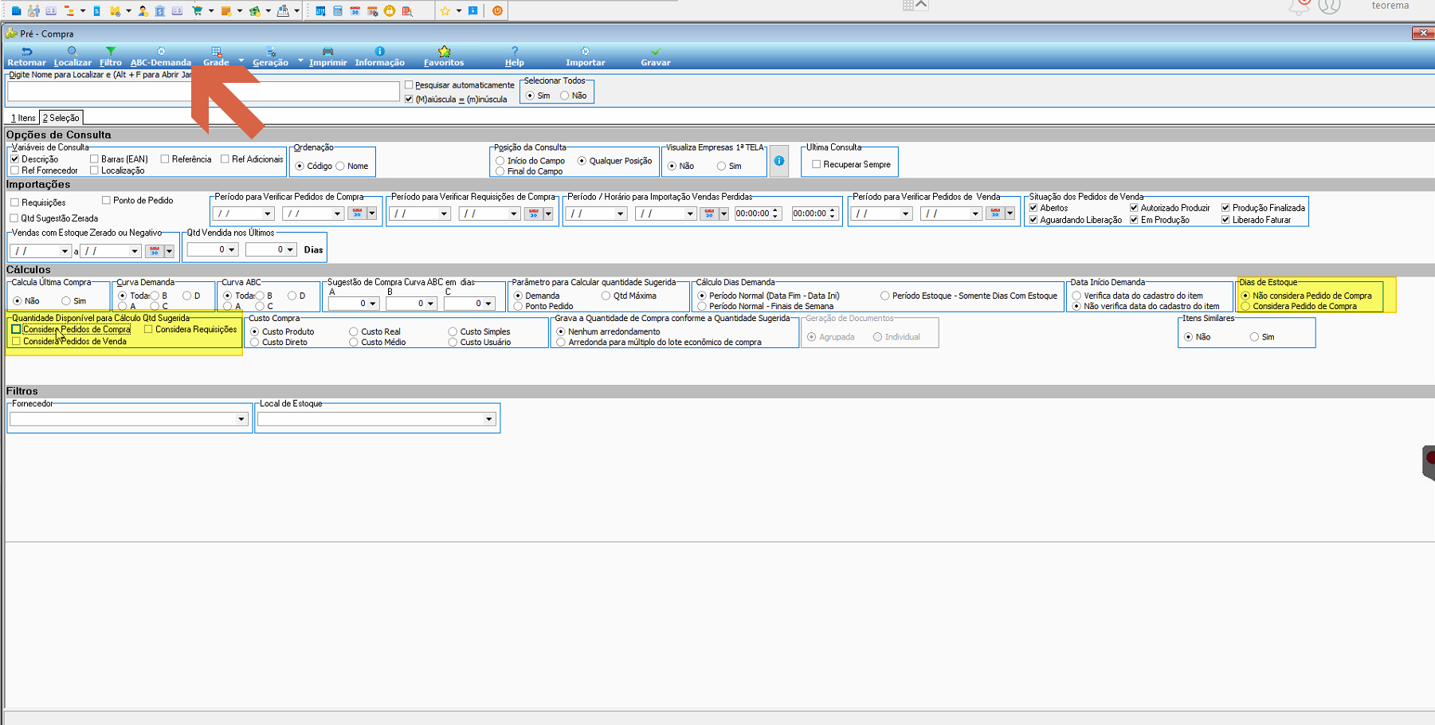
Task: Click the bank building icon in top toolbar
Action: (160, 10)
